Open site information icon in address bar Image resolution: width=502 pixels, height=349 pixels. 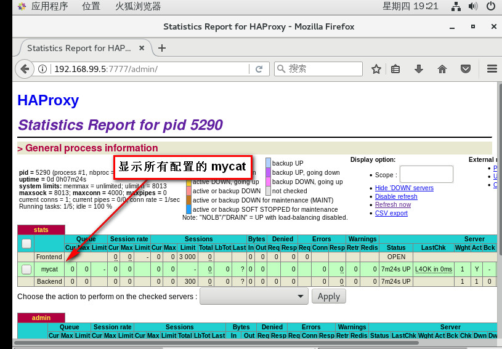(x=43, y=69)
